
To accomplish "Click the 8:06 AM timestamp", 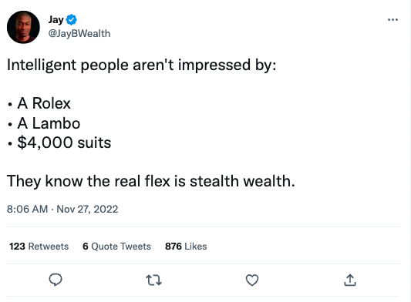I will [27, 209].
